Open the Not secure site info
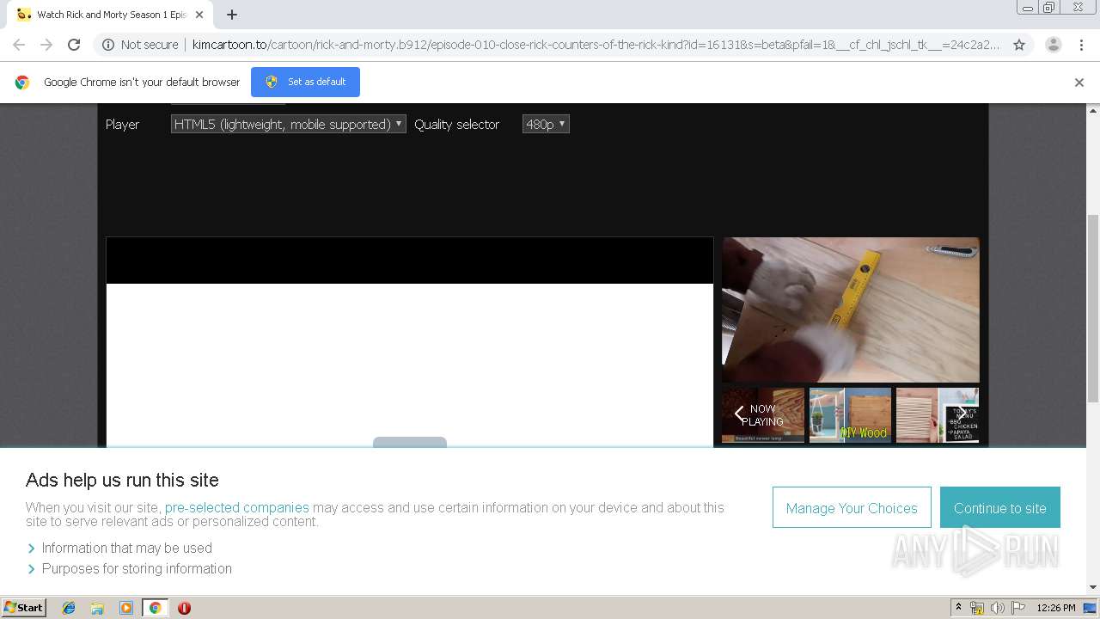This screenshot has height=619, width=1100. pos(140,45)
